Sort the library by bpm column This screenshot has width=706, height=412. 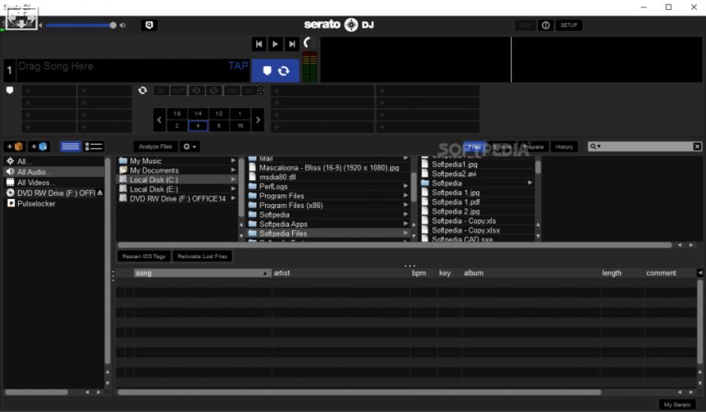(x=424, y=273)
